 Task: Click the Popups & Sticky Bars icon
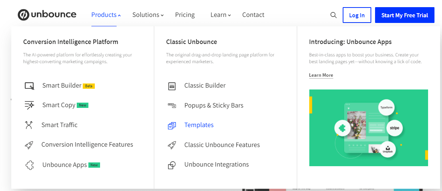click(x=172, y=106)
